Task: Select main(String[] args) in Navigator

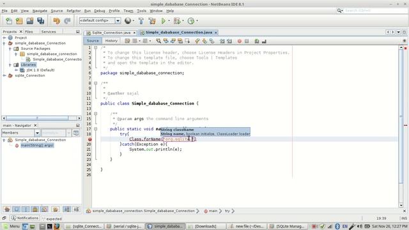Action: (37, 145)
